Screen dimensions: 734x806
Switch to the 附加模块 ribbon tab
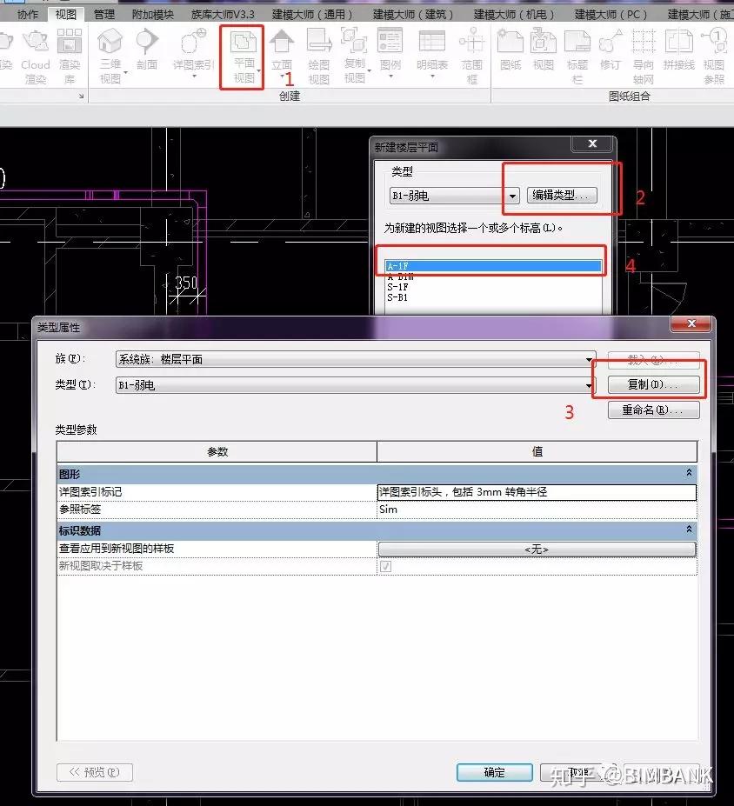[153, 15]
